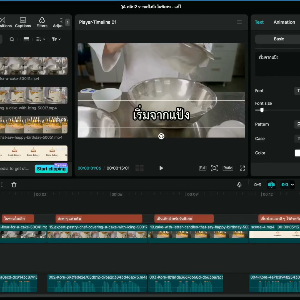Viewport: 300px width, 300px height.
Task: Toggle auto snapping on the timeline
Action: click(x=271, y=185)
